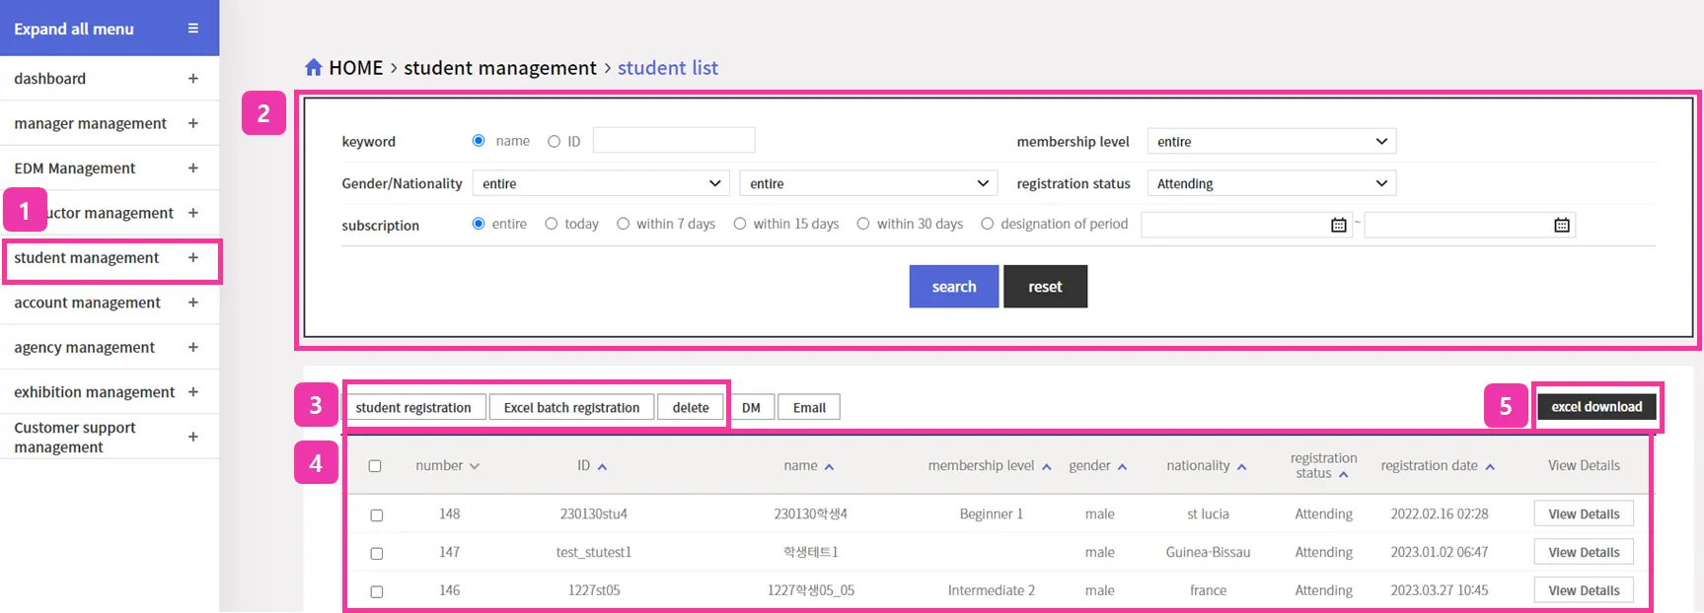1704x613 pixels.
Task: Click the hamburger menu icon beside Expand all menu
Action: coord(193,29)
